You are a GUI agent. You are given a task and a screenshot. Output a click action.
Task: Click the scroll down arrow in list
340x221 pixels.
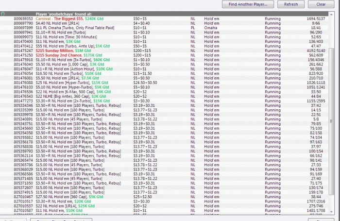point(331,212)
